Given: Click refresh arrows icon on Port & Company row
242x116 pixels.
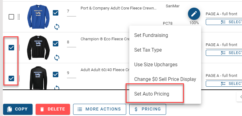Looking at the screenshot, I should tap(57, 27).
